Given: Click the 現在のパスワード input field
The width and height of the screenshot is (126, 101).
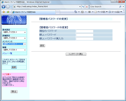Looking at the screenshot, I should tap(85, 31).
